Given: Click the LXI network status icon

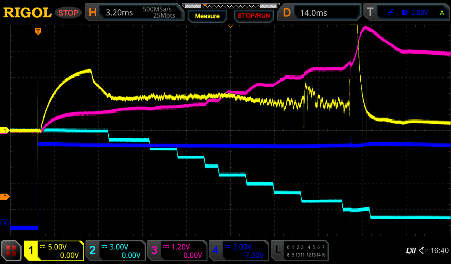Looking at the screenshot, I should pyautogui.click(x=410, y=251).
